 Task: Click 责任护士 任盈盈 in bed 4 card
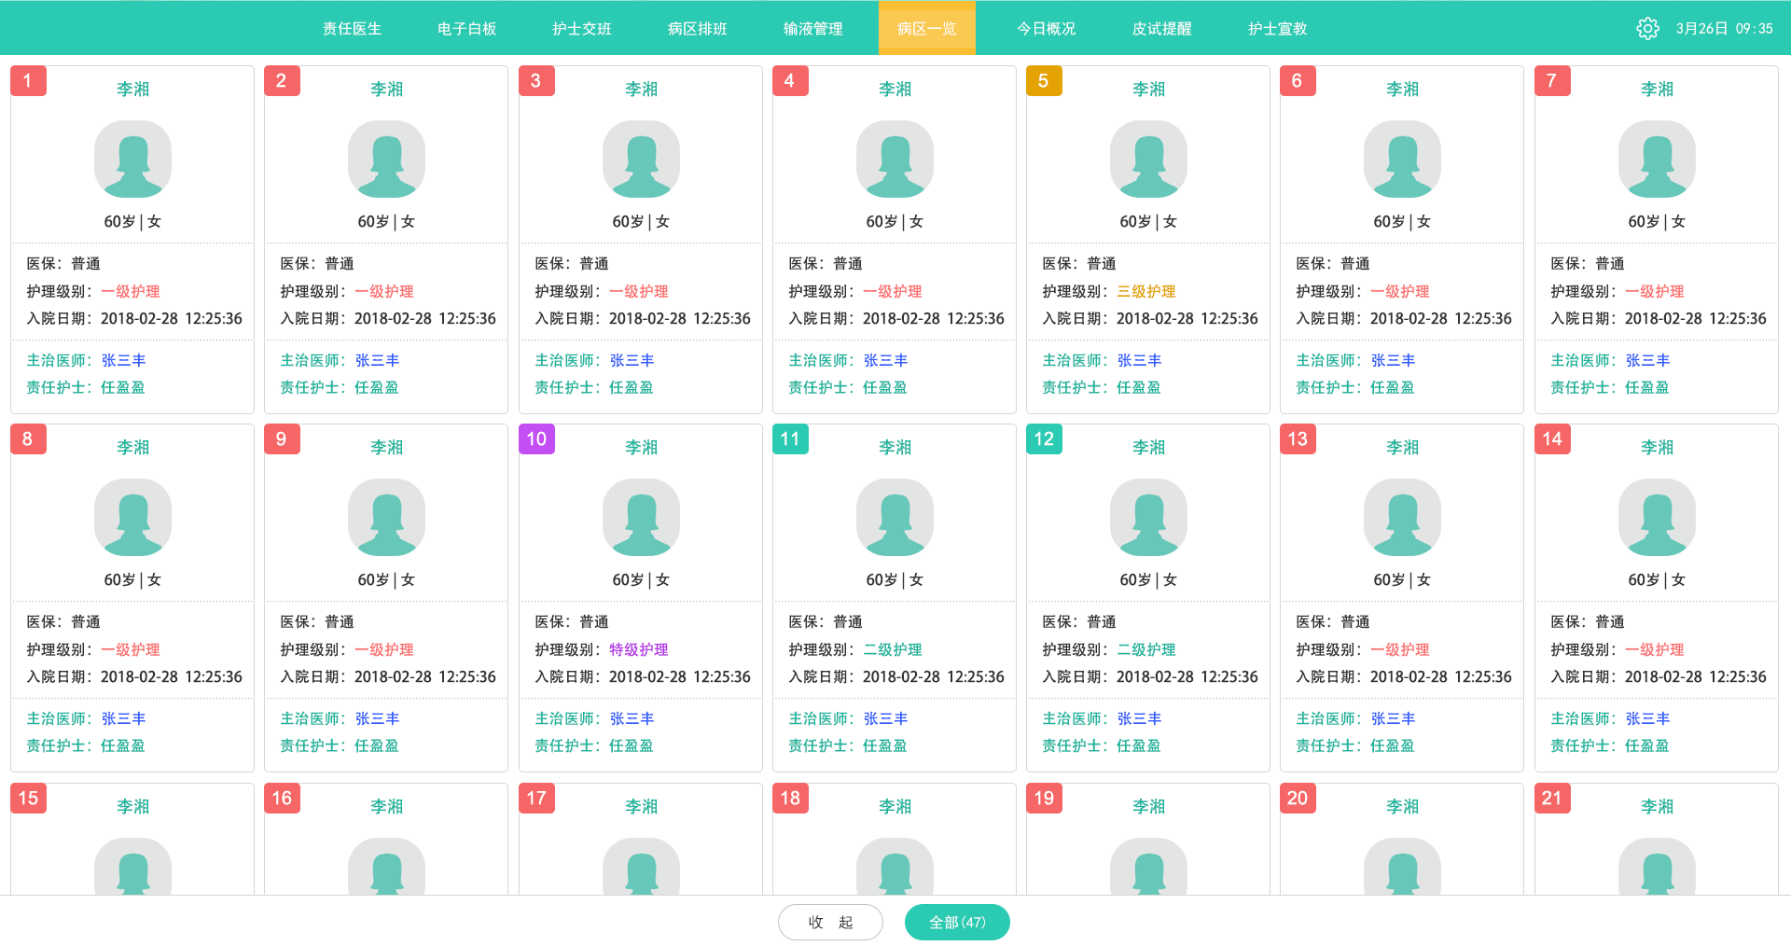tap(848, 387)
